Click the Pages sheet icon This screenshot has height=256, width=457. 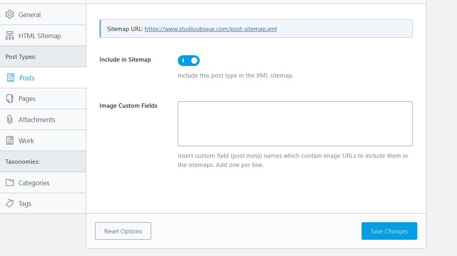click(x=10, y=99)
